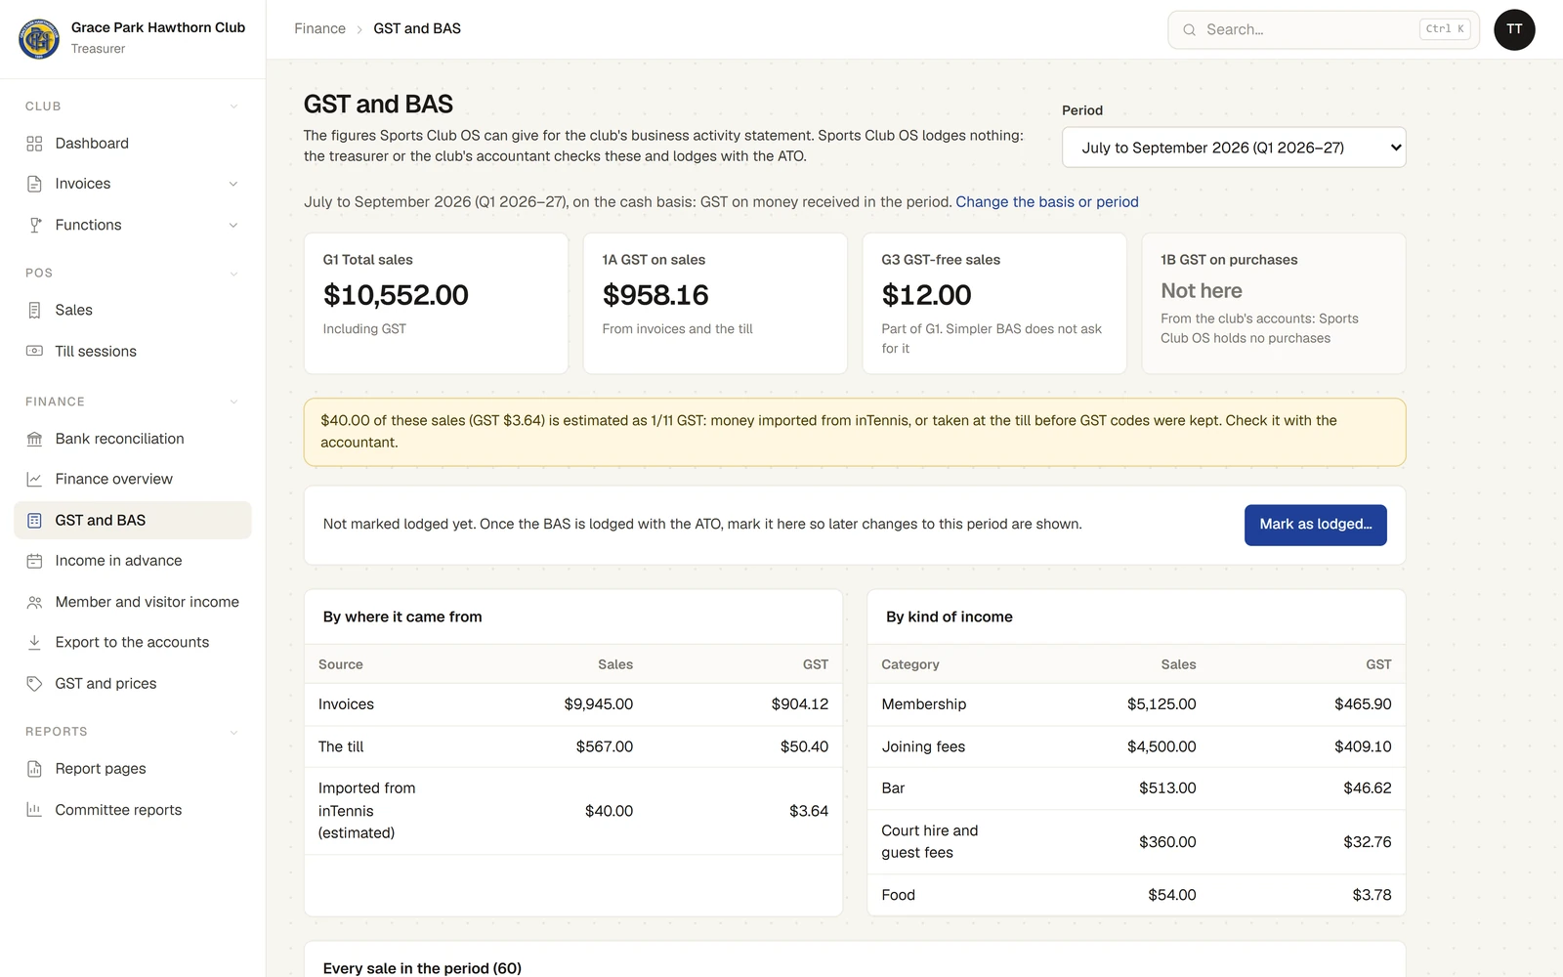Click the yellow estimated GST notice

coord(855,432)
